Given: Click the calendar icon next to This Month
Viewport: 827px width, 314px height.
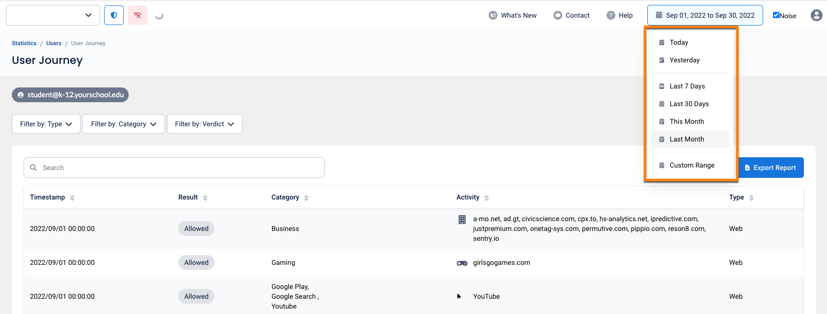Looking at the screenshot, I should [662, 121].
